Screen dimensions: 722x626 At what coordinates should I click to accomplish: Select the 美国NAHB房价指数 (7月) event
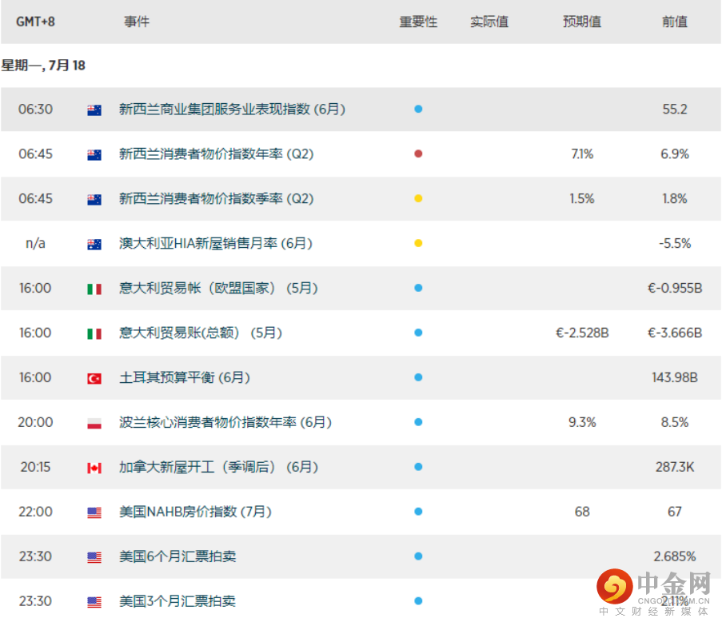click(x=195, y=511)
